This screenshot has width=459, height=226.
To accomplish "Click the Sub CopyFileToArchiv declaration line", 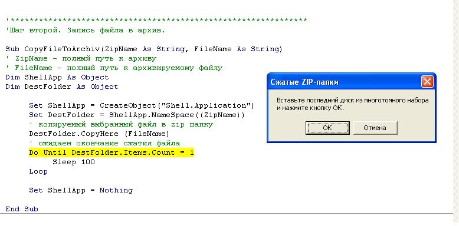I will (x=144, y=49).
